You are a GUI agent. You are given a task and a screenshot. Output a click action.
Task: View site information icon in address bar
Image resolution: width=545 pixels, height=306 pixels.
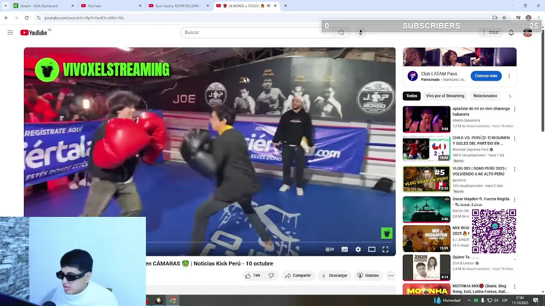[38, 18]
